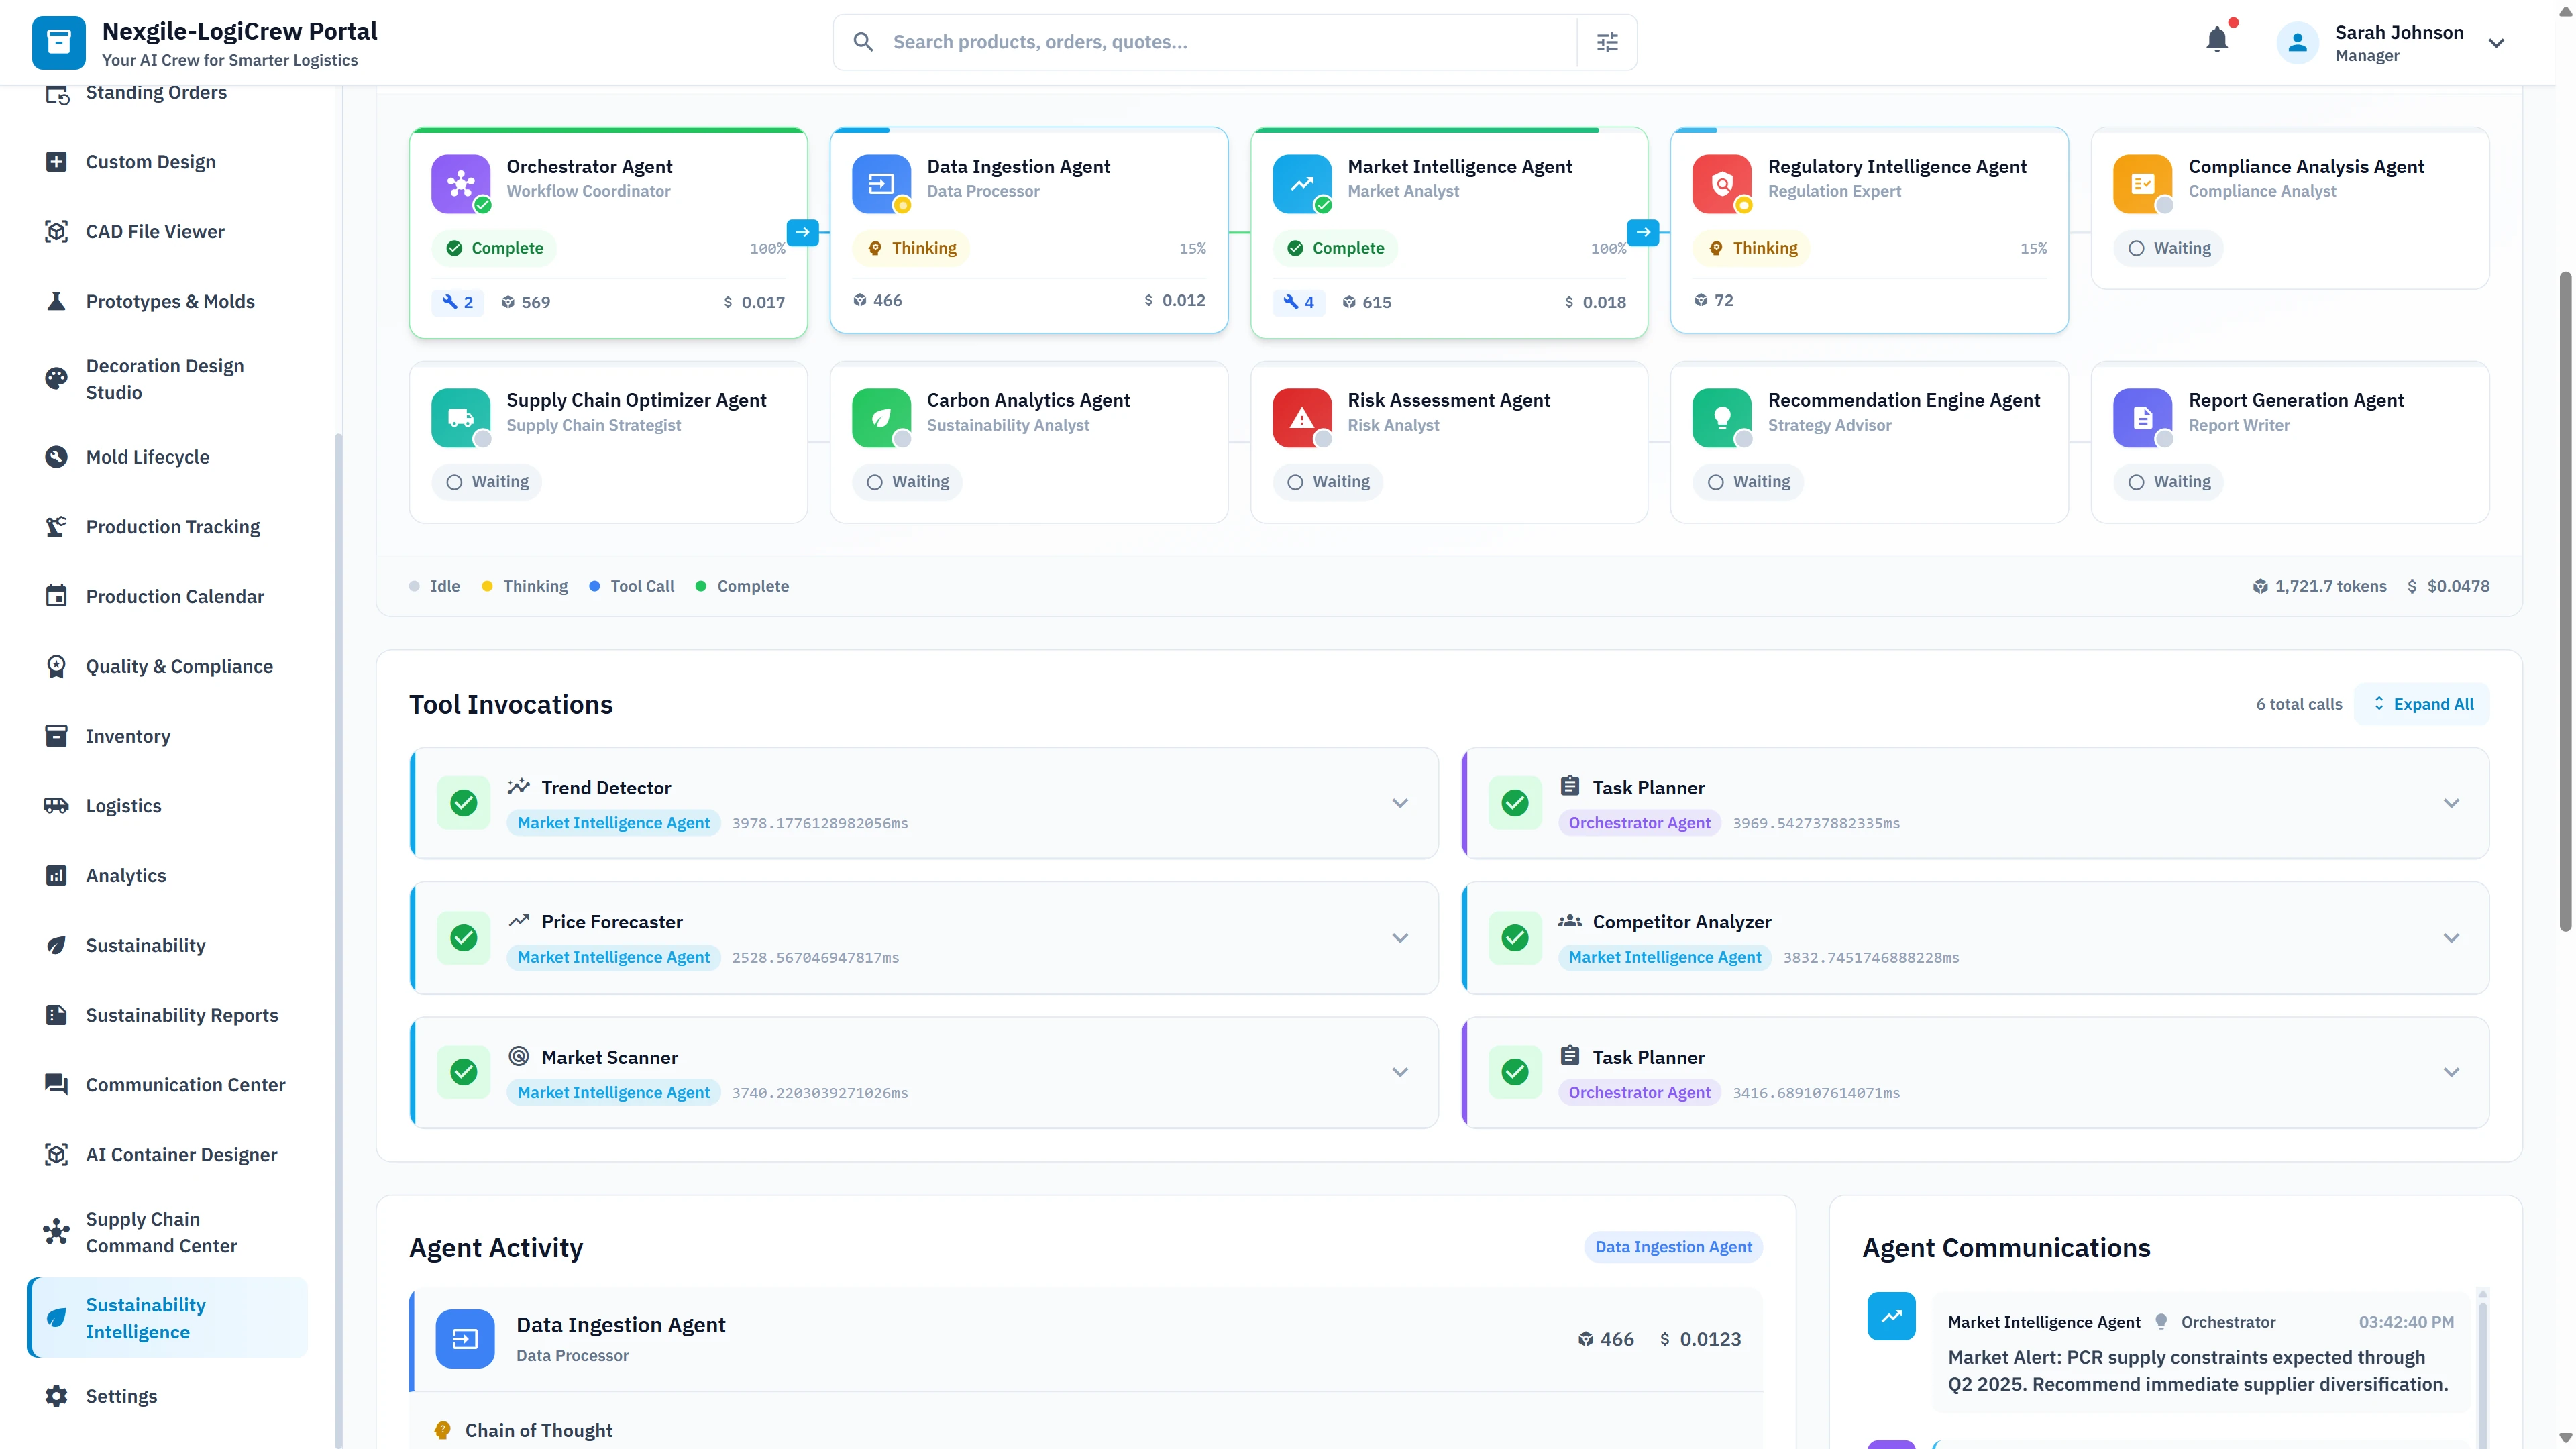Open the Analytics panel icon

57,875
